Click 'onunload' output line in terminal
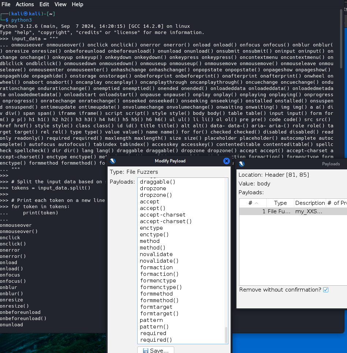The width and height of the screenshot is (347, 353). tap(11, 324)
